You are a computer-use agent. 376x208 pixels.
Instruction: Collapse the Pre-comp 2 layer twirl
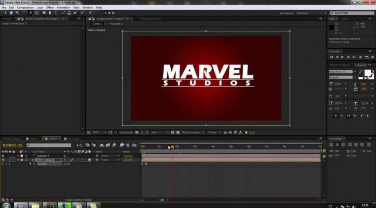(x=18, y=160)
